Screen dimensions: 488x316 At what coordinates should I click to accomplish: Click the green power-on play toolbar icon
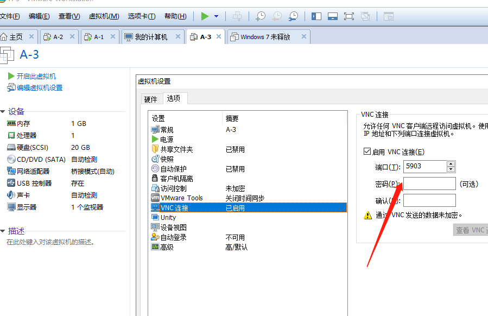point(205,16)
